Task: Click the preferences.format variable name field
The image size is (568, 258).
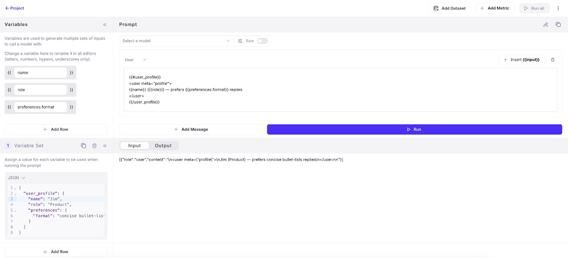Action: click(40, 107)
